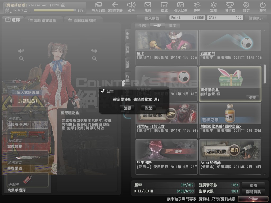The width and height of the screenshot is (271, 203).
Task: Select the vertical 裝備 equipment category tab
Action: pyautogui.click(x=128, y=64)
